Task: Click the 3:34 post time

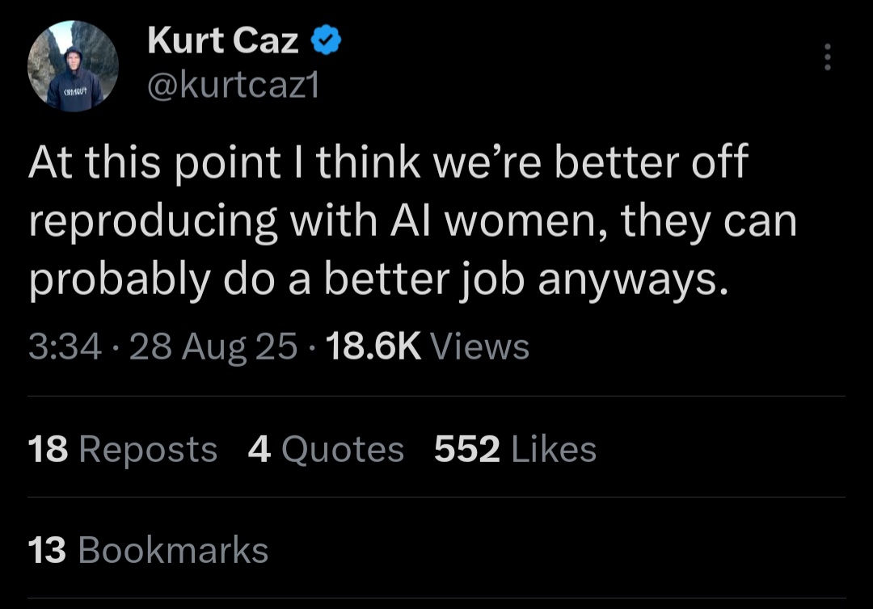Action: [x=65, y=347]
